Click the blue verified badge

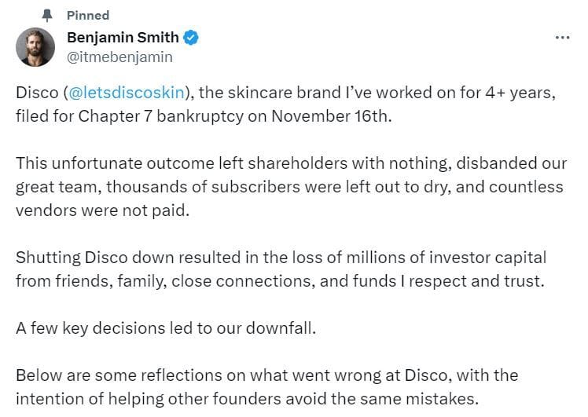(191, 38)
